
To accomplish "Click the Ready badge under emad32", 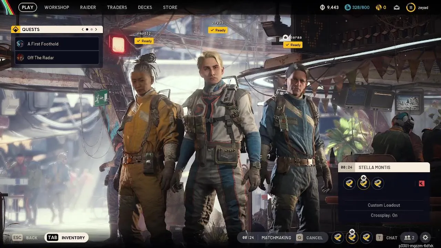I will coord(144,41).
